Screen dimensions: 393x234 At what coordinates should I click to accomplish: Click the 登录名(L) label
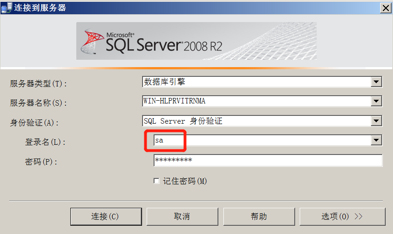(46, 142)
